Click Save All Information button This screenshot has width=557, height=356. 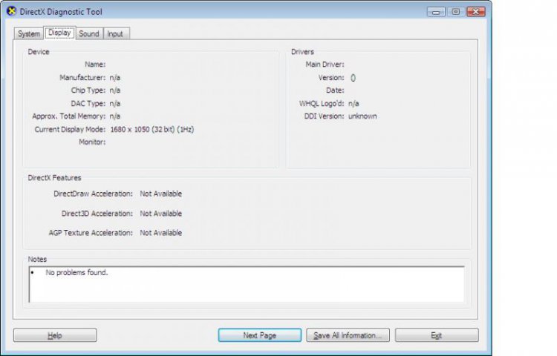tap(348, 335)
